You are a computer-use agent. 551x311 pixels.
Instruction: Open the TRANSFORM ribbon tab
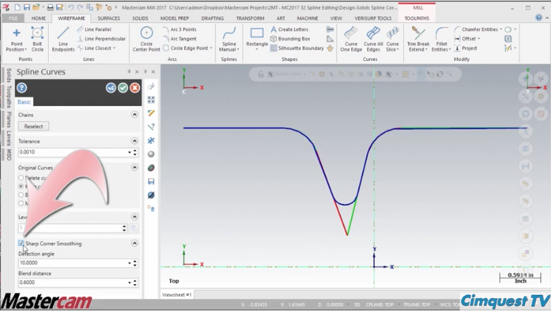(x=250, y=18)
